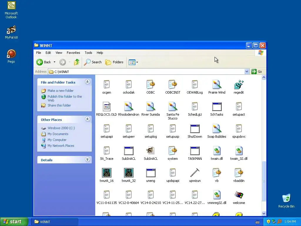Viewport: 301px width, 226px height.
Task: Click the Start button
Action: [x=14, y=222]
